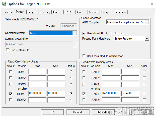Check the RAM3 default checkbox
Viewport: 156px width, 117px height.
click(84, 84)
